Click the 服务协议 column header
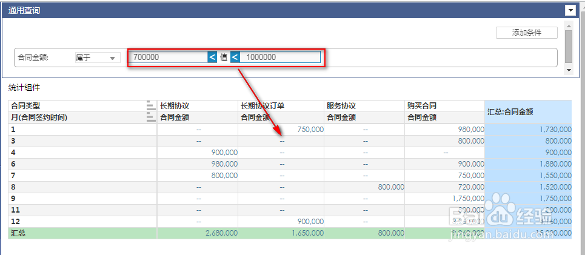Image resolution: width=585 pixels, height=255 pixels. coord(364,106)
